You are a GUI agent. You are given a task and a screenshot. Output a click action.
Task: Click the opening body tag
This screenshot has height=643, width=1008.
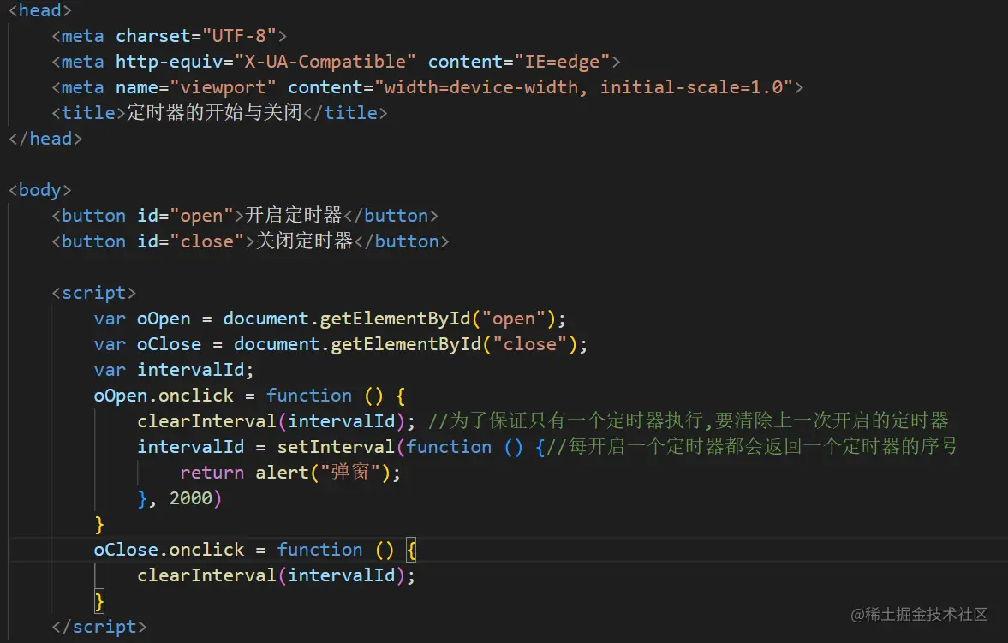[x=39, y=189]
